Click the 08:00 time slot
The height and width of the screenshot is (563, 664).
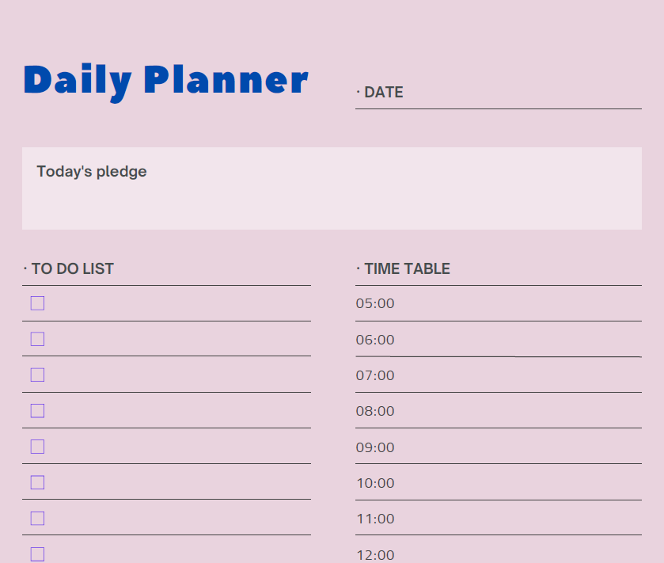tap(498, 411)
